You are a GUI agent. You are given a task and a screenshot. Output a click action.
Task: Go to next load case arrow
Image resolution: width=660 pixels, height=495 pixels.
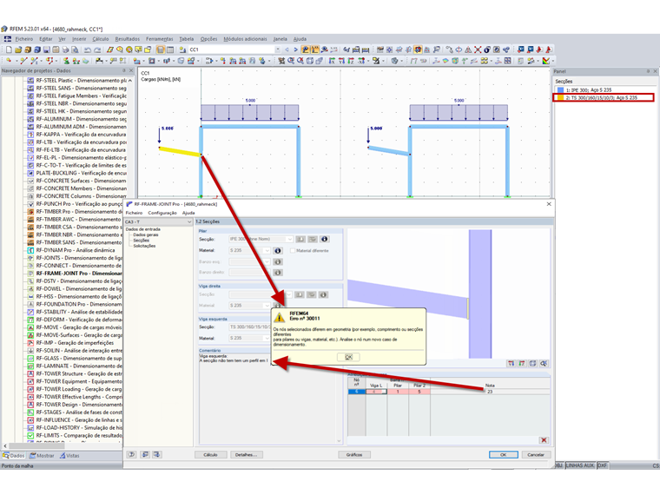pyautogui.click(x=295, y=49)
